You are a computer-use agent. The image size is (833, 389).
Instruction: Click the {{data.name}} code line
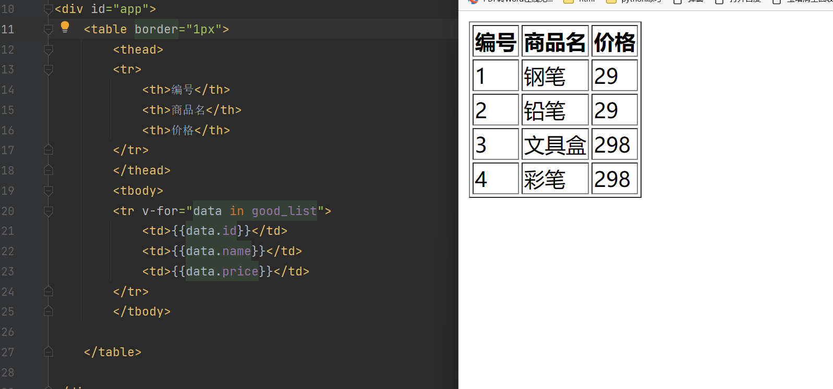(222, 251)
